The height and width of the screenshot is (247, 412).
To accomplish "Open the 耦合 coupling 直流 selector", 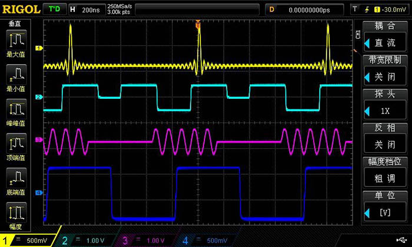I will click(x=386, y=42).
